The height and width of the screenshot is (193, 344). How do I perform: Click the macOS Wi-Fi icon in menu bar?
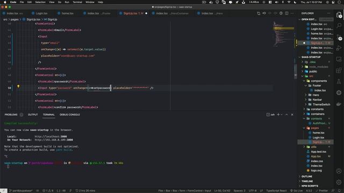[289, 2]
